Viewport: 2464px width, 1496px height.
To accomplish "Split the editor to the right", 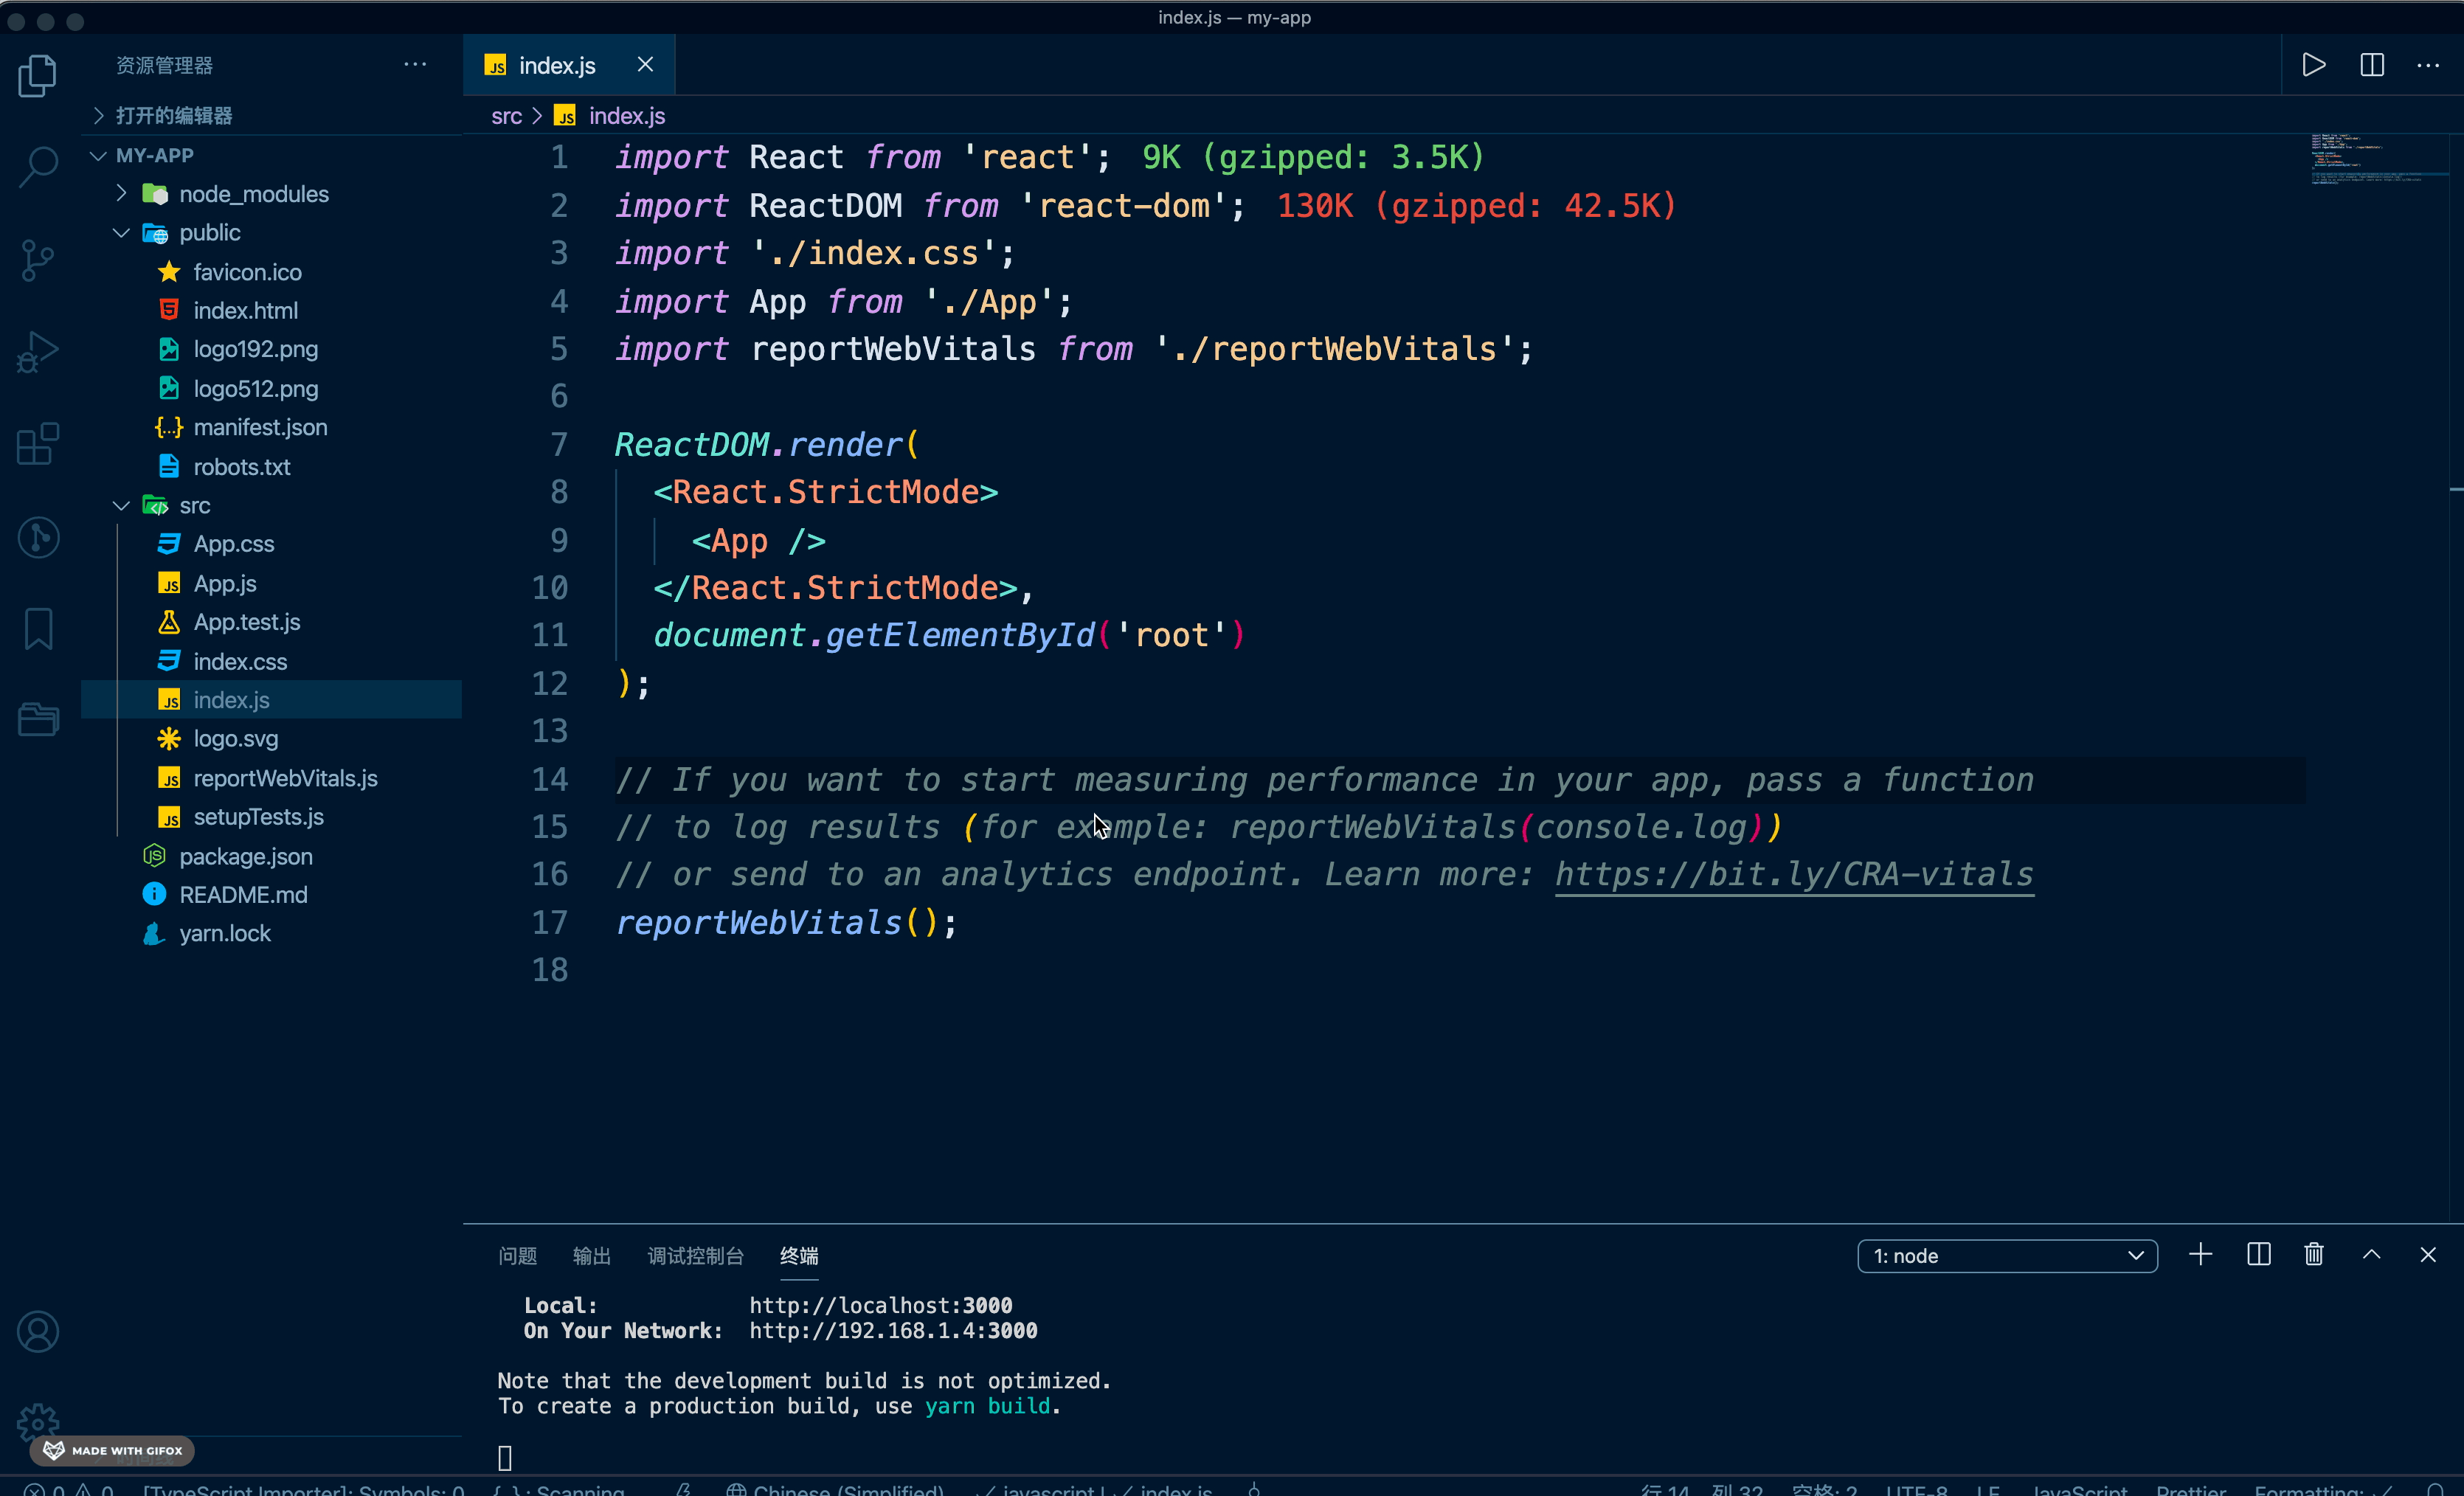I will coord(2372,65).
